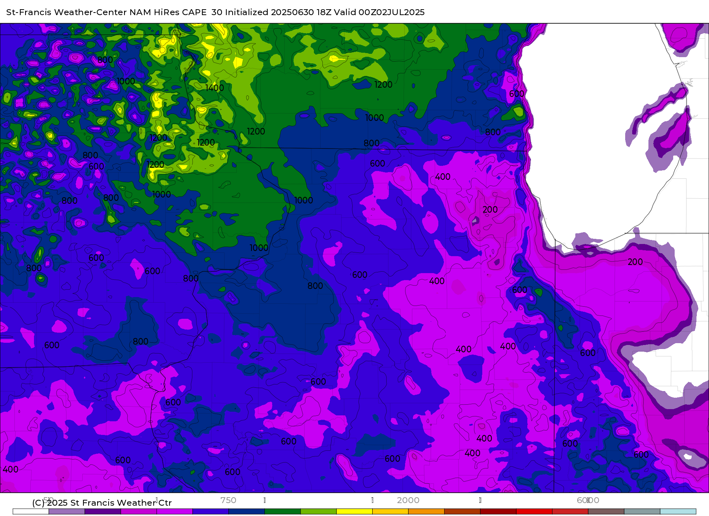Viewport: 709px width, 516px height.
Task: Click the dark green legend swatch
Action: (282, 512)
